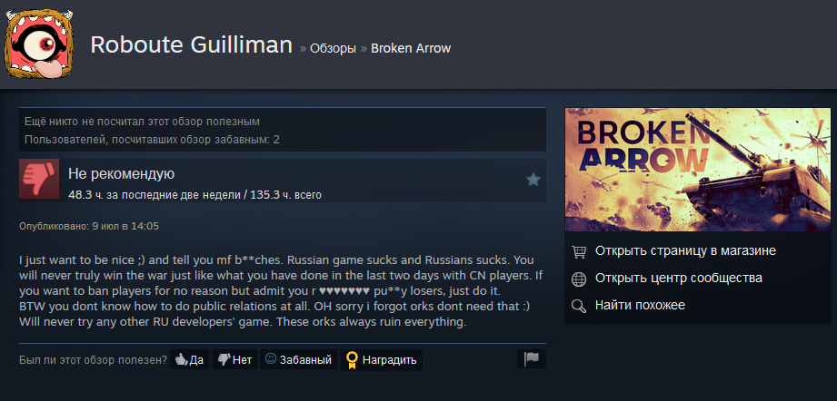Open Roboute Guilliman's profile name link
Image resolution: width=837 pixels, height=401 pixels.
point(191,45)
